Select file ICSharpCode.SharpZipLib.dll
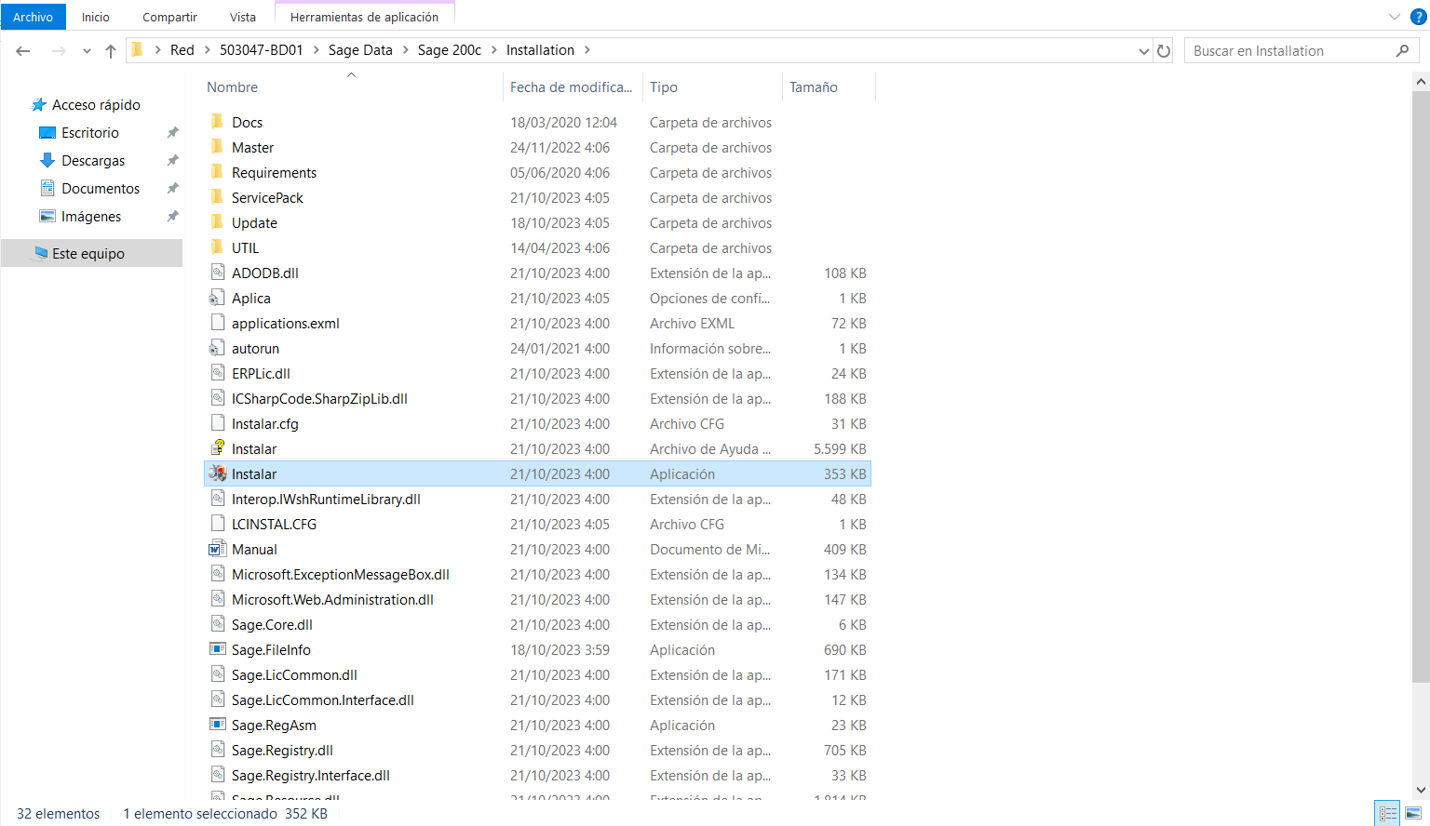Viewport: 1430px width, 826px height. pyautogui.click(x=319, y=398)
